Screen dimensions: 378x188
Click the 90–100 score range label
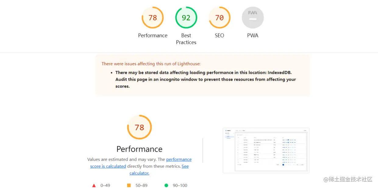pyautogui.click(x=180, y=185)
